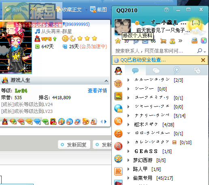The image size is (209, 185).
Task: Open the shopping cart sidebar app
Action: pyautogui.click(x=118, y=83)
